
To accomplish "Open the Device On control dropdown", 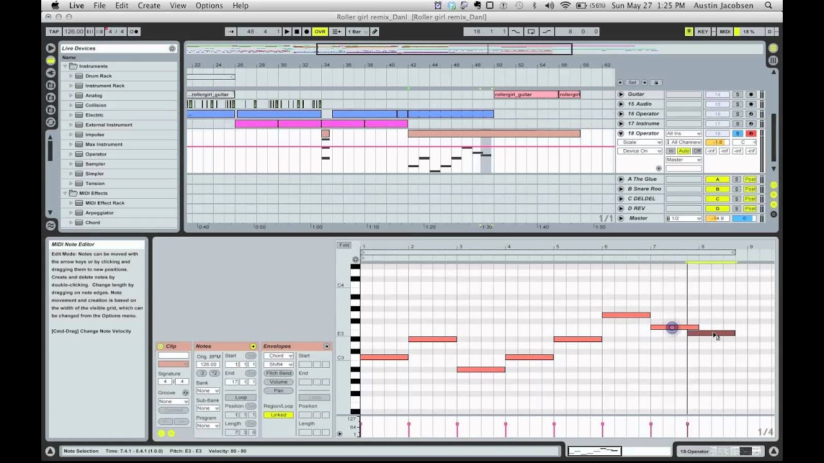I will click(x=640, y=151).
